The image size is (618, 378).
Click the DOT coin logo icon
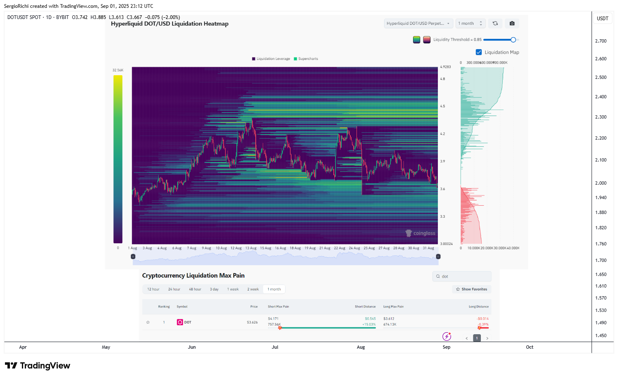point(180,322)
